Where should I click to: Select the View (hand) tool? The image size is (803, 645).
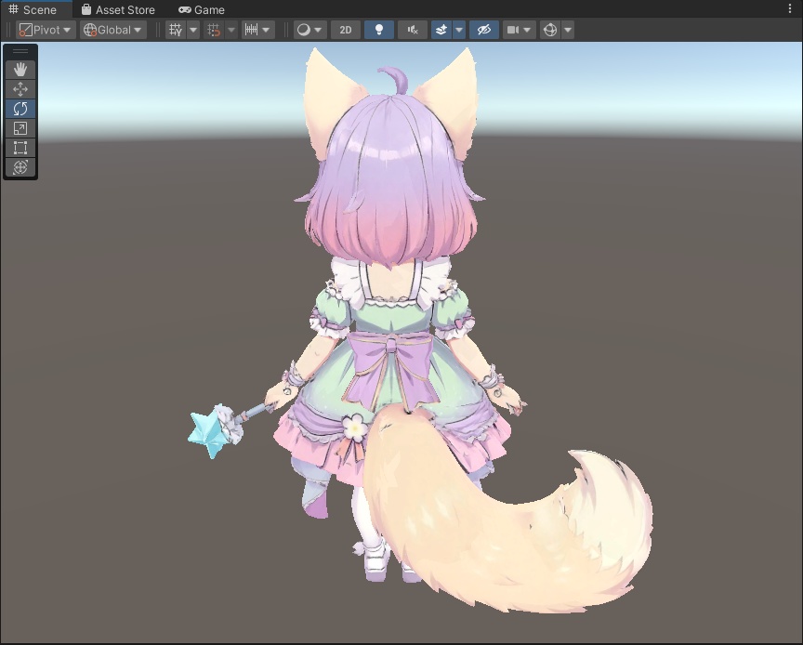pos(20,68)
